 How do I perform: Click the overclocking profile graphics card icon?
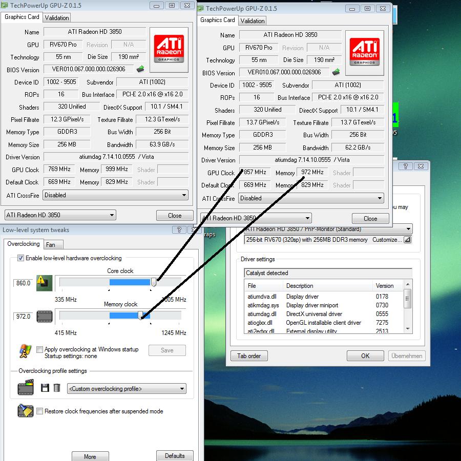[x=26, y=387]
